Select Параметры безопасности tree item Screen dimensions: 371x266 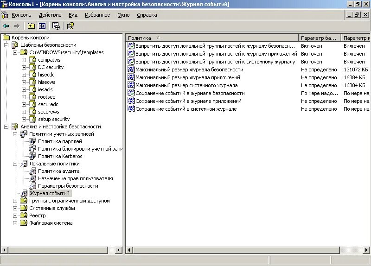point(68,186)
